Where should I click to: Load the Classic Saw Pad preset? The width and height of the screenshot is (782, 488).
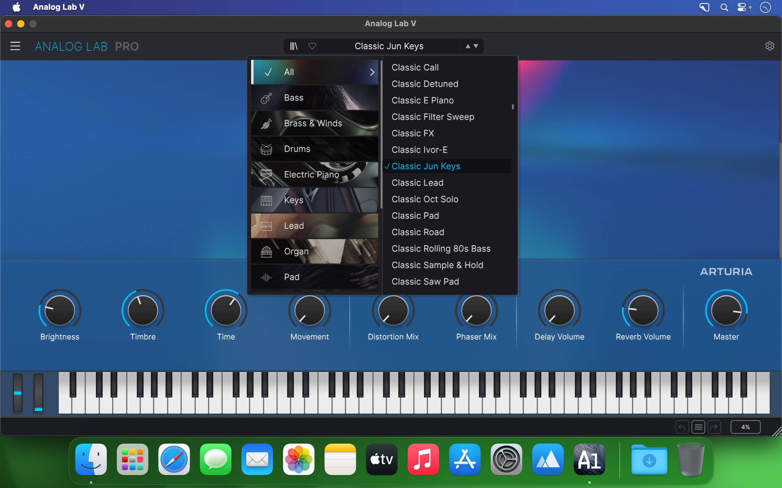pyautogui.click(x=425, y=282)
